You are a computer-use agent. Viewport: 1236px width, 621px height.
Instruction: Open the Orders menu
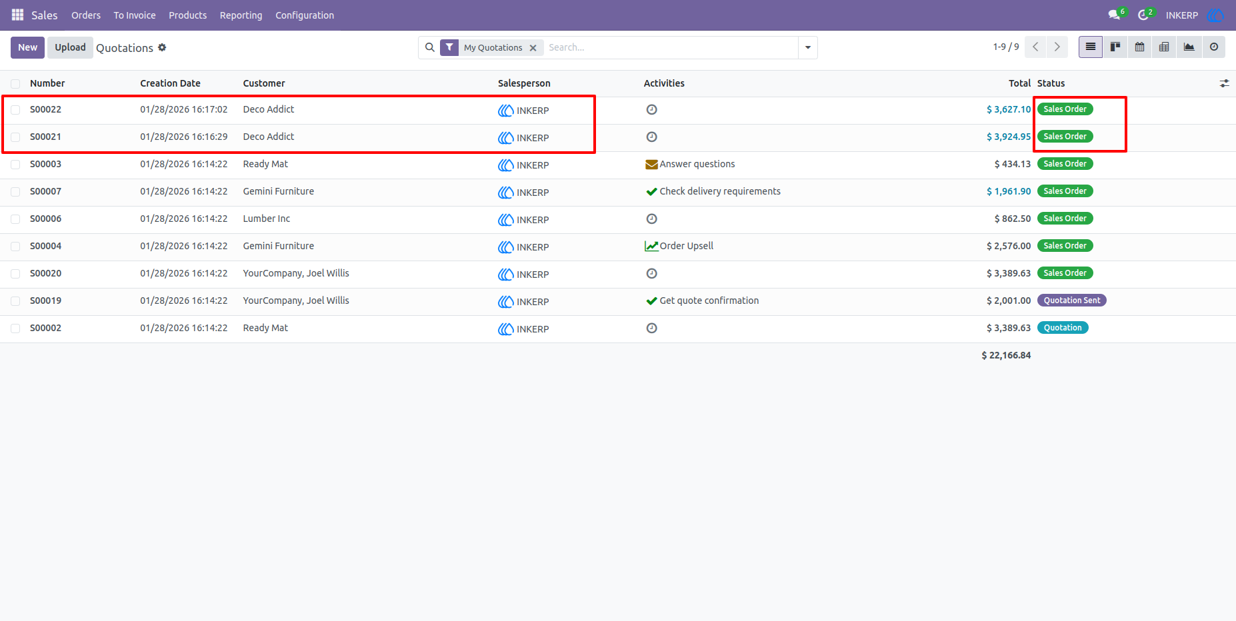[x=86, y=15]
